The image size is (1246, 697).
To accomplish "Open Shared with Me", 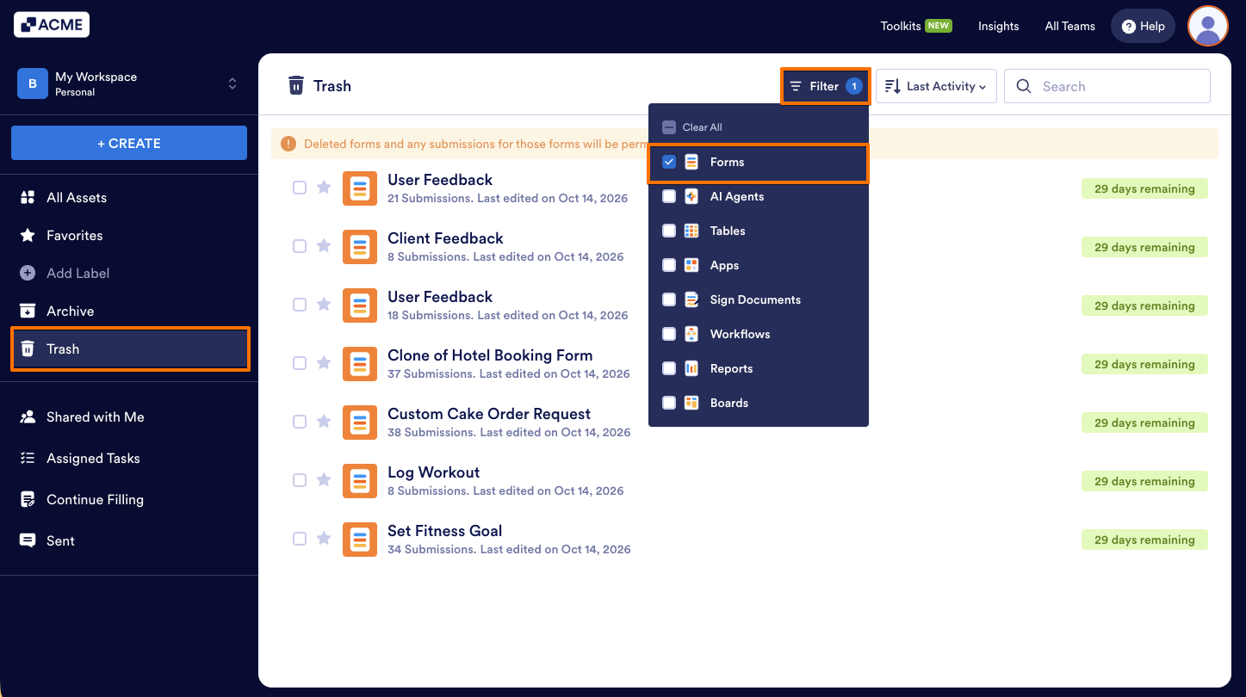I will pos(129,417).
